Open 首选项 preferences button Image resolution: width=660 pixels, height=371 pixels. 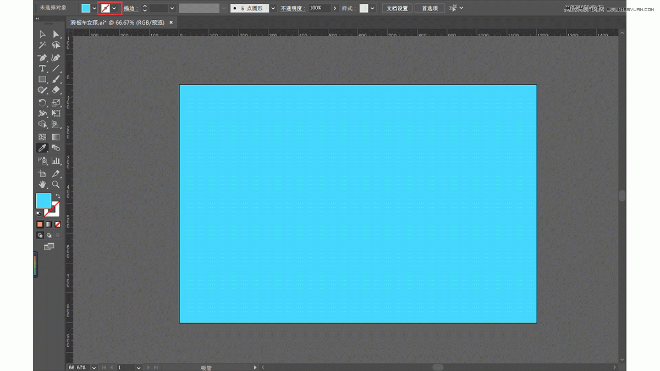coord(430,8)
